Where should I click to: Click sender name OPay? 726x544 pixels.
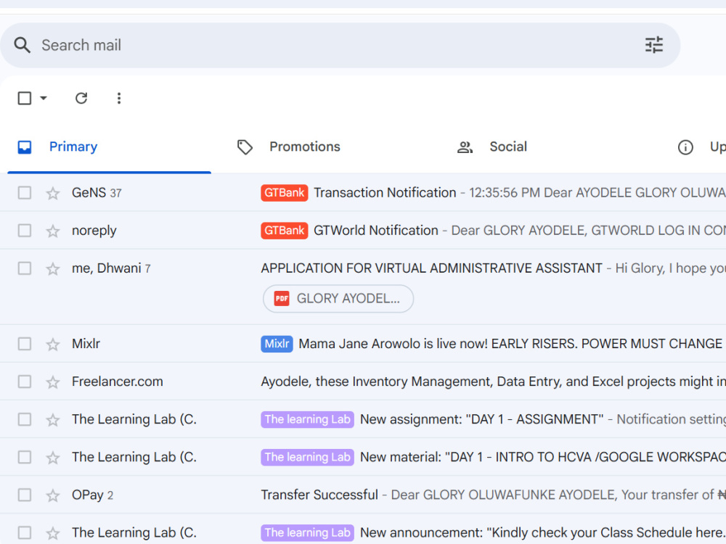[x=88, y=495]
